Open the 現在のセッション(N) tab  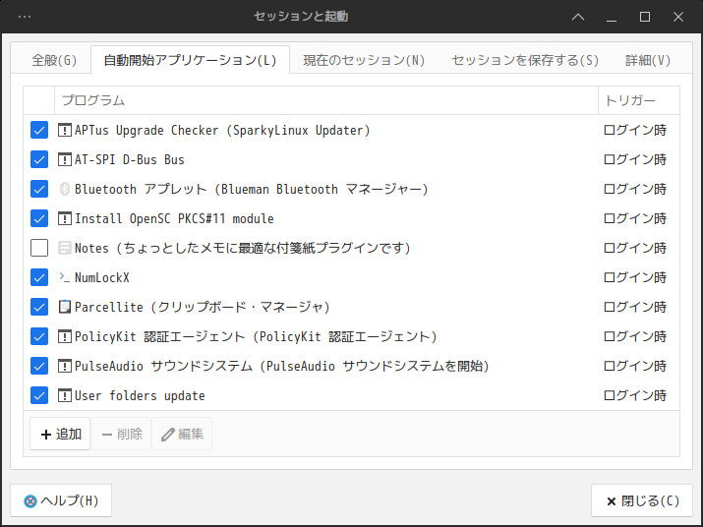coord(364,60)
